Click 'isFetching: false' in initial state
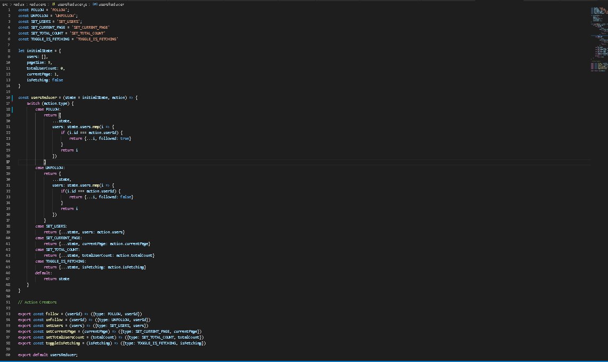 point(45,80)
